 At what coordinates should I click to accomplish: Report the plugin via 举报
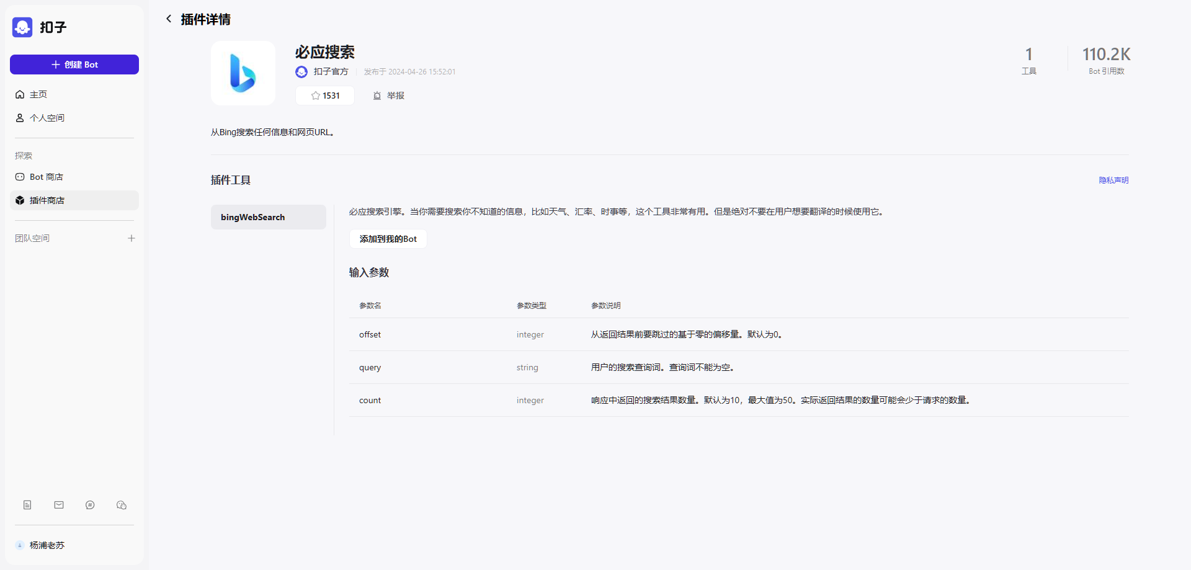389,96
